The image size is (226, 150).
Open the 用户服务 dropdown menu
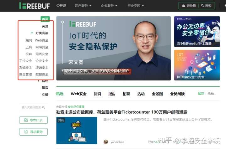pos(83,6)
